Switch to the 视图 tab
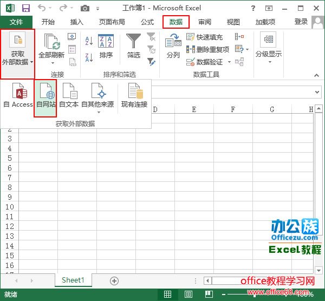This screenshot has height=301, width=325. [233, 22]
